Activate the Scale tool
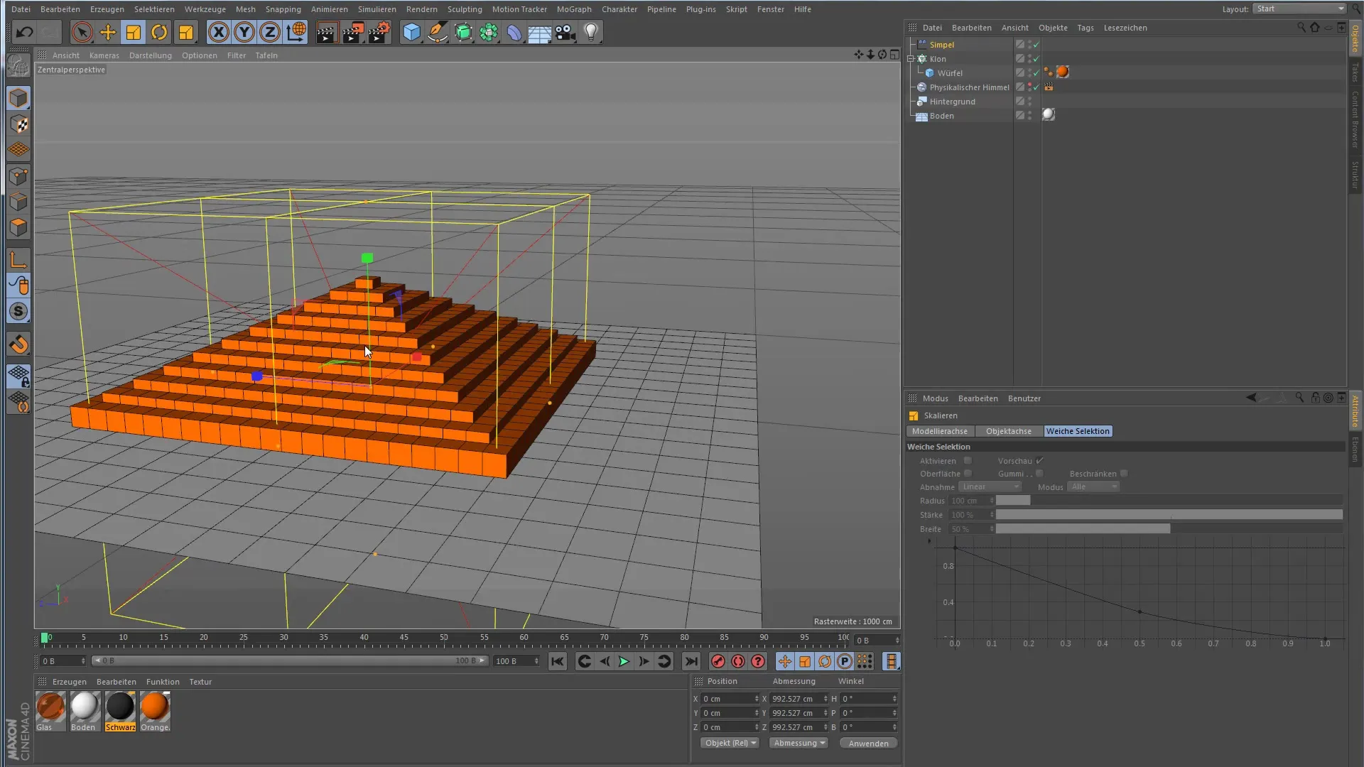 pyautogui.click(x=133, y=32)
